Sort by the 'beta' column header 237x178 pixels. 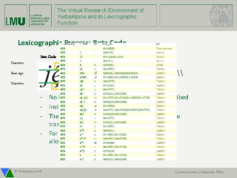[85, 44]
